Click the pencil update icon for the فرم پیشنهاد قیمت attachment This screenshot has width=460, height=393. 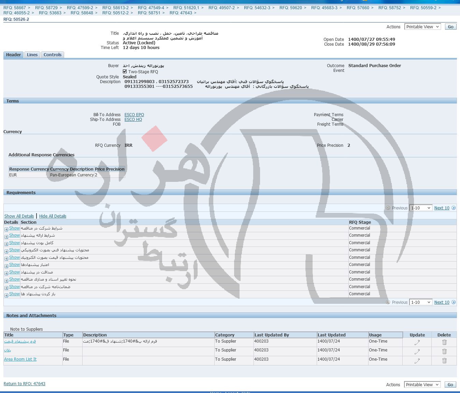tap(417, 342)
